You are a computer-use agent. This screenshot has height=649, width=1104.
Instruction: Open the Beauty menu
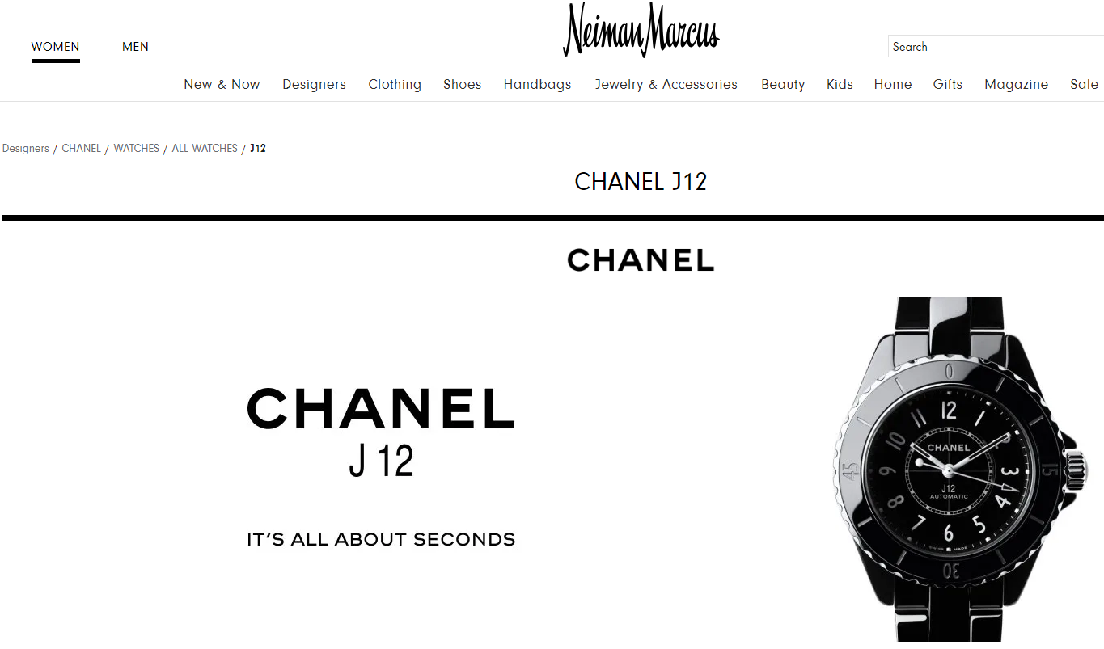[783, 84]
